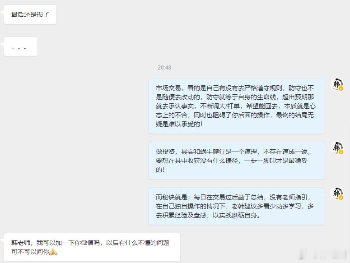Click the word 微信 in the last message
Viewport: 350px width, 263px height.
point(87,243)
